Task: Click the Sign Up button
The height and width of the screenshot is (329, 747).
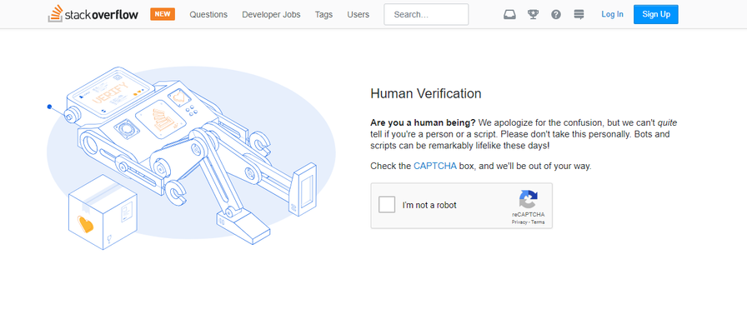Action: pos(656,14)
